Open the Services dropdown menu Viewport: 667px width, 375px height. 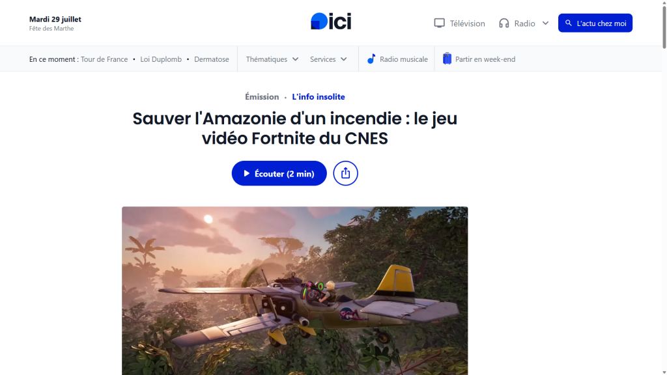pos(328,59)
